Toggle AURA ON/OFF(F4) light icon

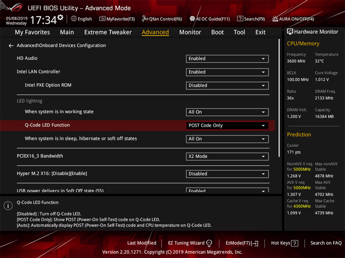(x=275, y=19)
